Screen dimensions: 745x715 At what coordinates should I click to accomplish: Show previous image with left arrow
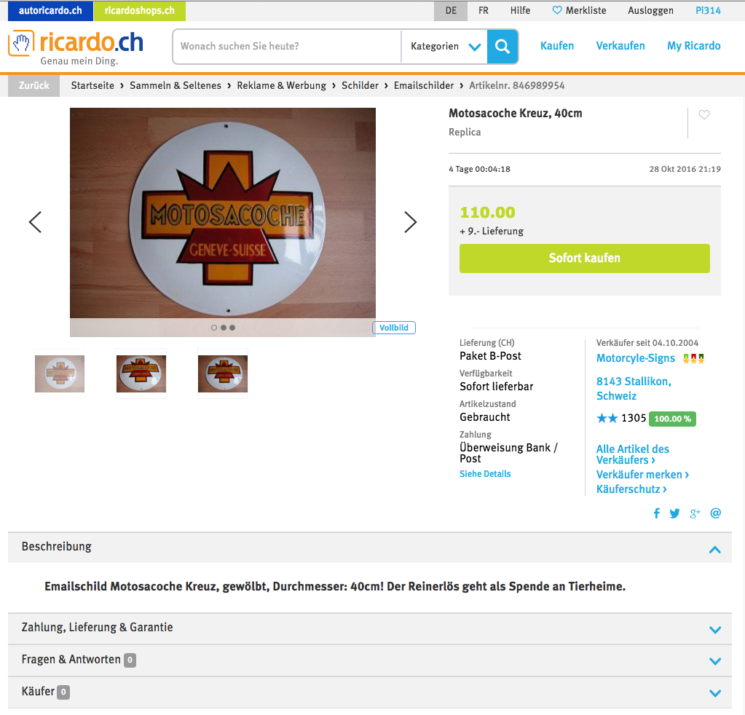(x=35, y=222)
